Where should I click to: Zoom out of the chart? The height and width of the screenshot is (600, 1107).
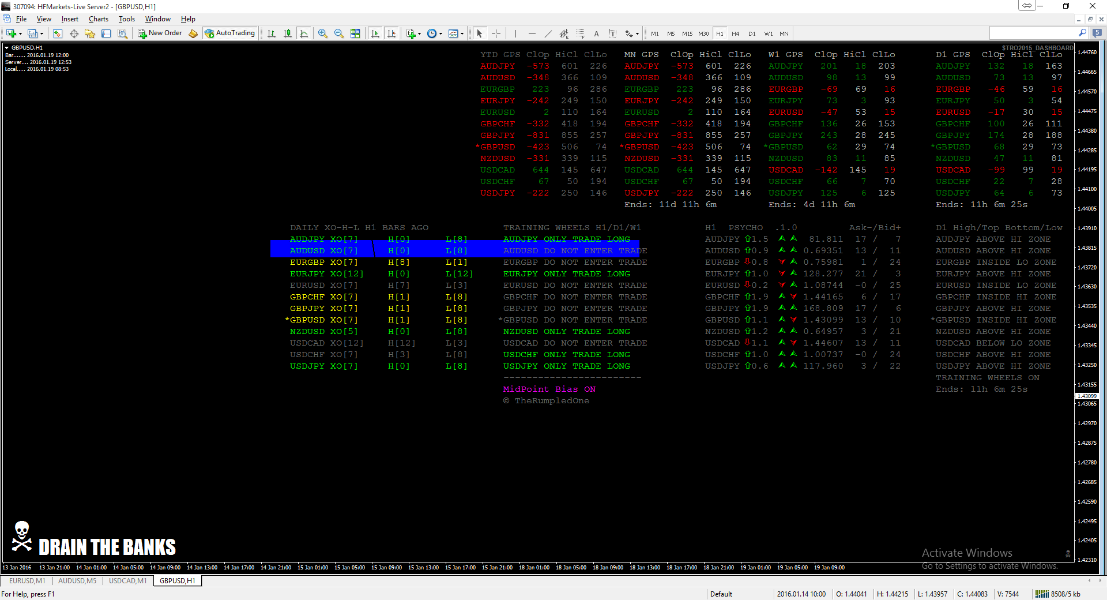tap(339, 33)
